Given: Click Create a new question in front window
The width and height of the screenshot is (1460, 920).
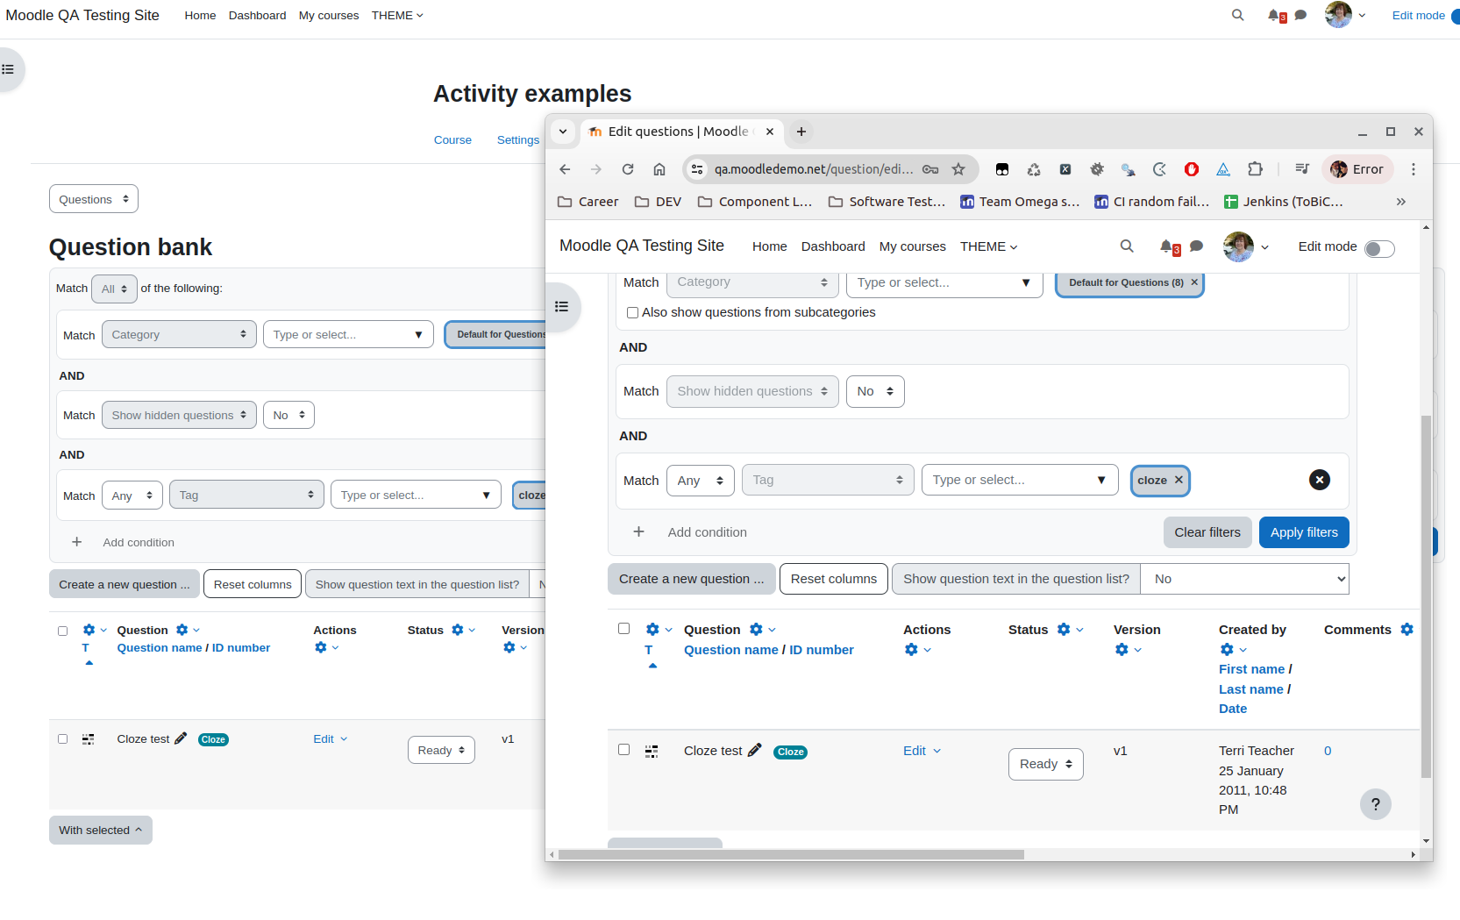Looking at the screenshot, I should tap(691, 579).
